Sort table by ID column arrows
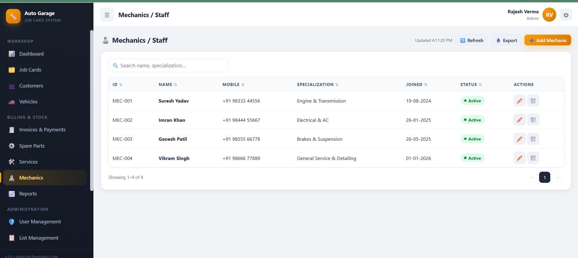This screenshot has height=258, width=578. pyautogui.click(x=121, y=85)
